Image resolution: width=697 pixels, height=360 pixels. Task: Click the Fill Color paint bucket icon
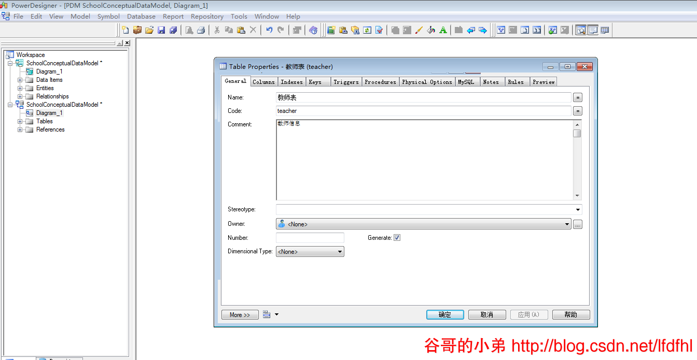pyautogui.click(x=431, y=30)
